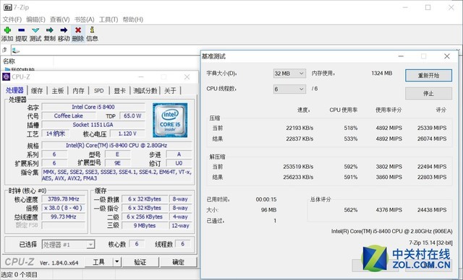
Task: Click the 验证 button in CPU-Z
Action: point(140,262)
